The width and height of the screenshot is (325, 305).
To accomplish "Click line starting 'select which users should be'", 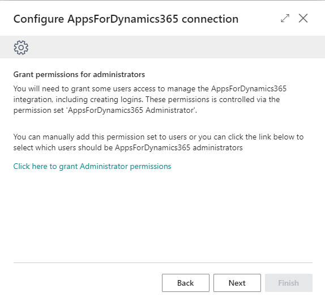I will click(x=128, y=148).
